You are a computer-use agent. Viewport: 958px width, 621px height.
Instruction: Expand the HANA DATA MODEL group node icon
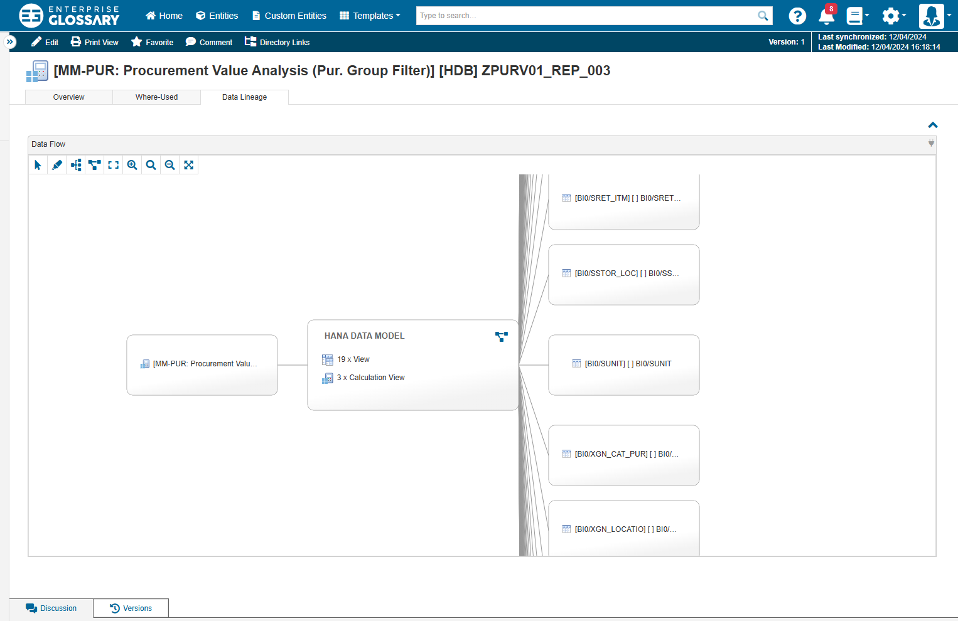tap(502, 337)
